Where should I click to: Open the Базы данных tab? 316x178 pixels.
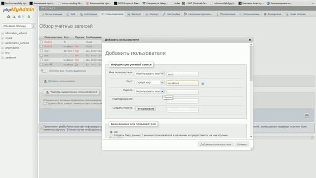point(52,14)
